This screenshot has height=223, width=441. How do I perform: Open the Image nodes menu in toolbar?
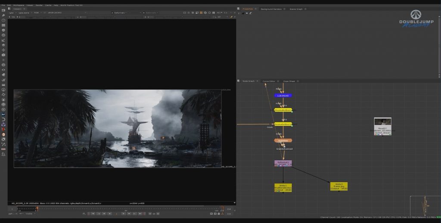(3, 10)
